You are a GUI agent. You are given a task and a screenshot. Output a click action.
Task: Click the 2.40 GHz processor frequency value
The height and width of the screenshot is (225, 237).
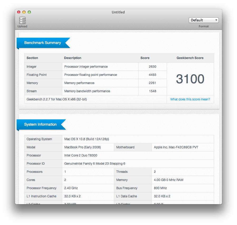click(71, 188)
